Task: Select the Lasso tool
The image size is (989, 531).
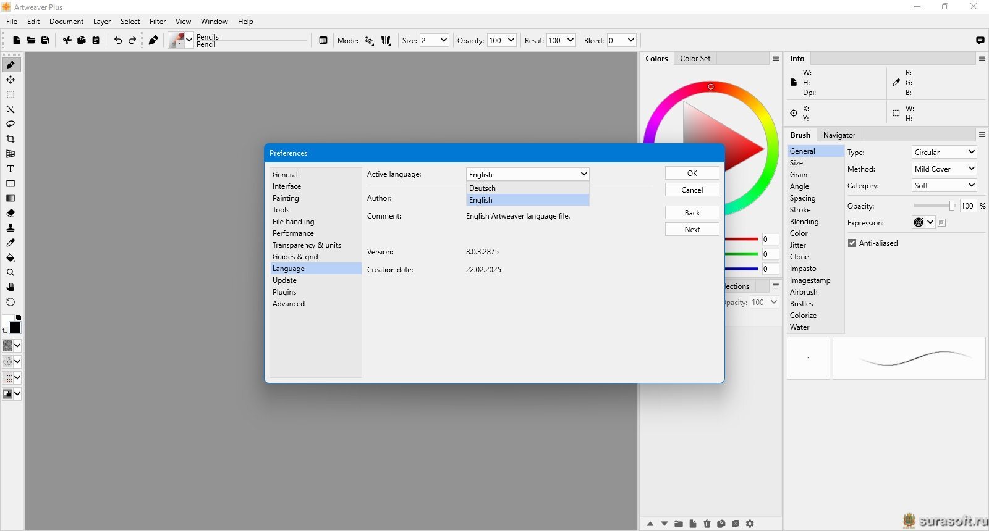Action: [x=11, y=124]
